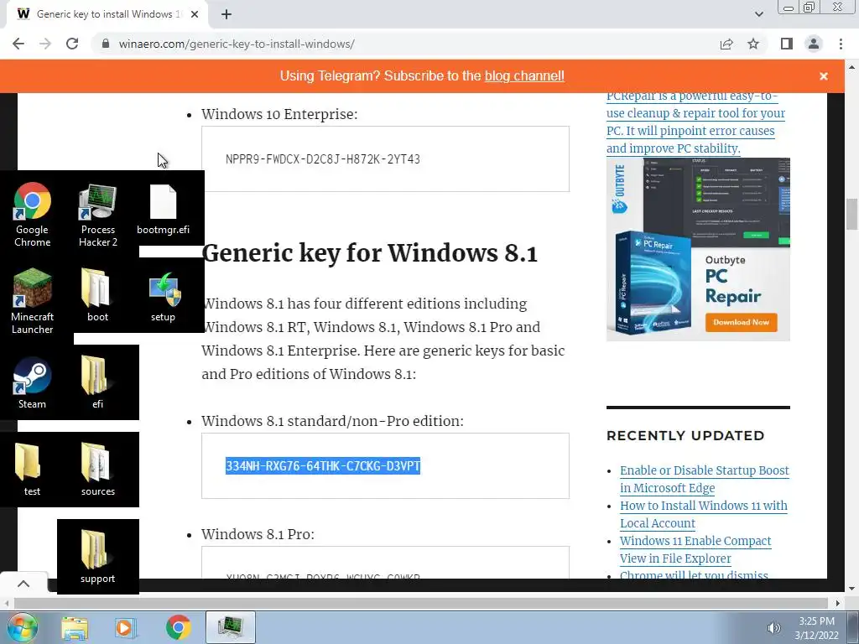This screenshot has height=644, width=859.
Task: Click the Windows 10 Enterprise key NPPR9-FWDCX
Action: click(x=323, y=159)
